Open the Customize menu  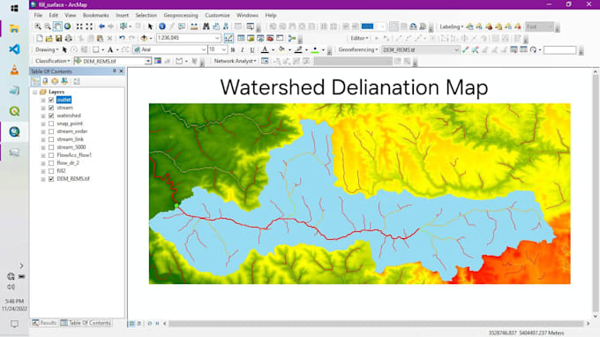(217, 15)
